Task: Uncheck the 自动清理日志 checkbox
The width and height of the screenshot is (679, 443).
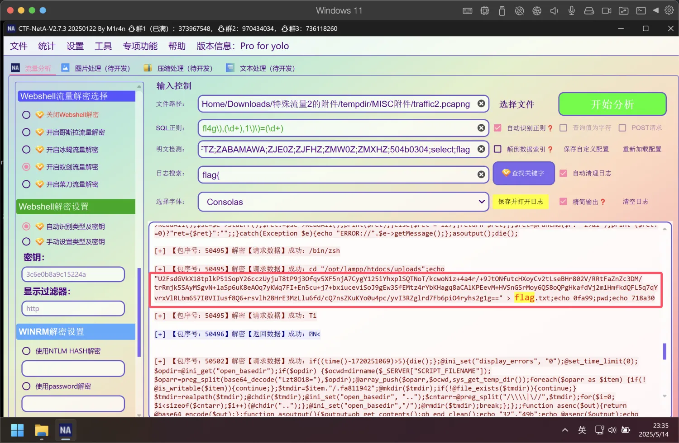Action: click(x=563, y=173)
